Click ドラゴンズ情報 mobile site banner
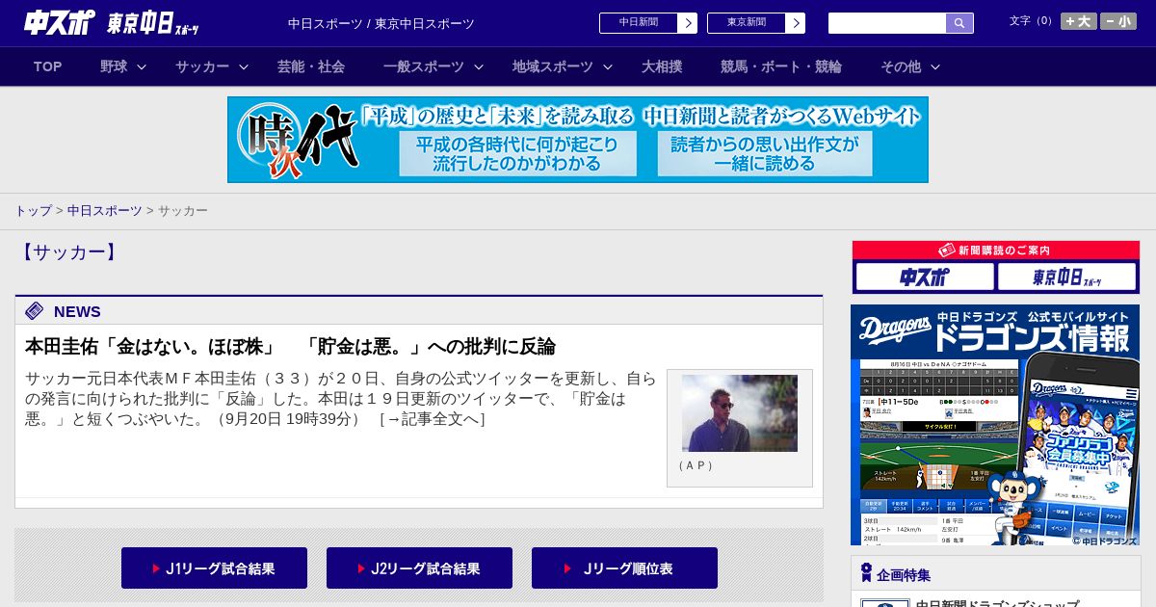Image resolution: width=1156 pixels, height=607 pixels. 995,425
